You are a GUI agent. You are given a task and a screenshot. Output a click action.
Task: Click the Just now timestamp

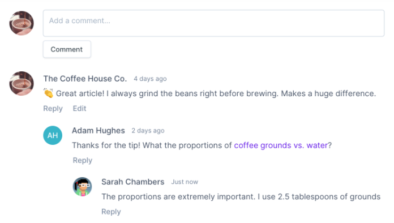click(185, 182)
